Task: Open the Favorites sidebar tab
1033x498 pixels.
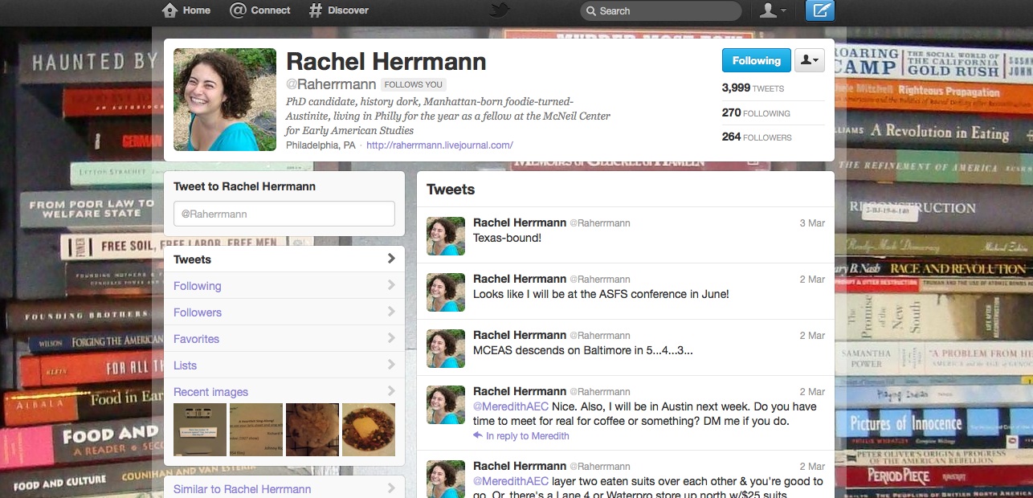Action: coord(284,339)
